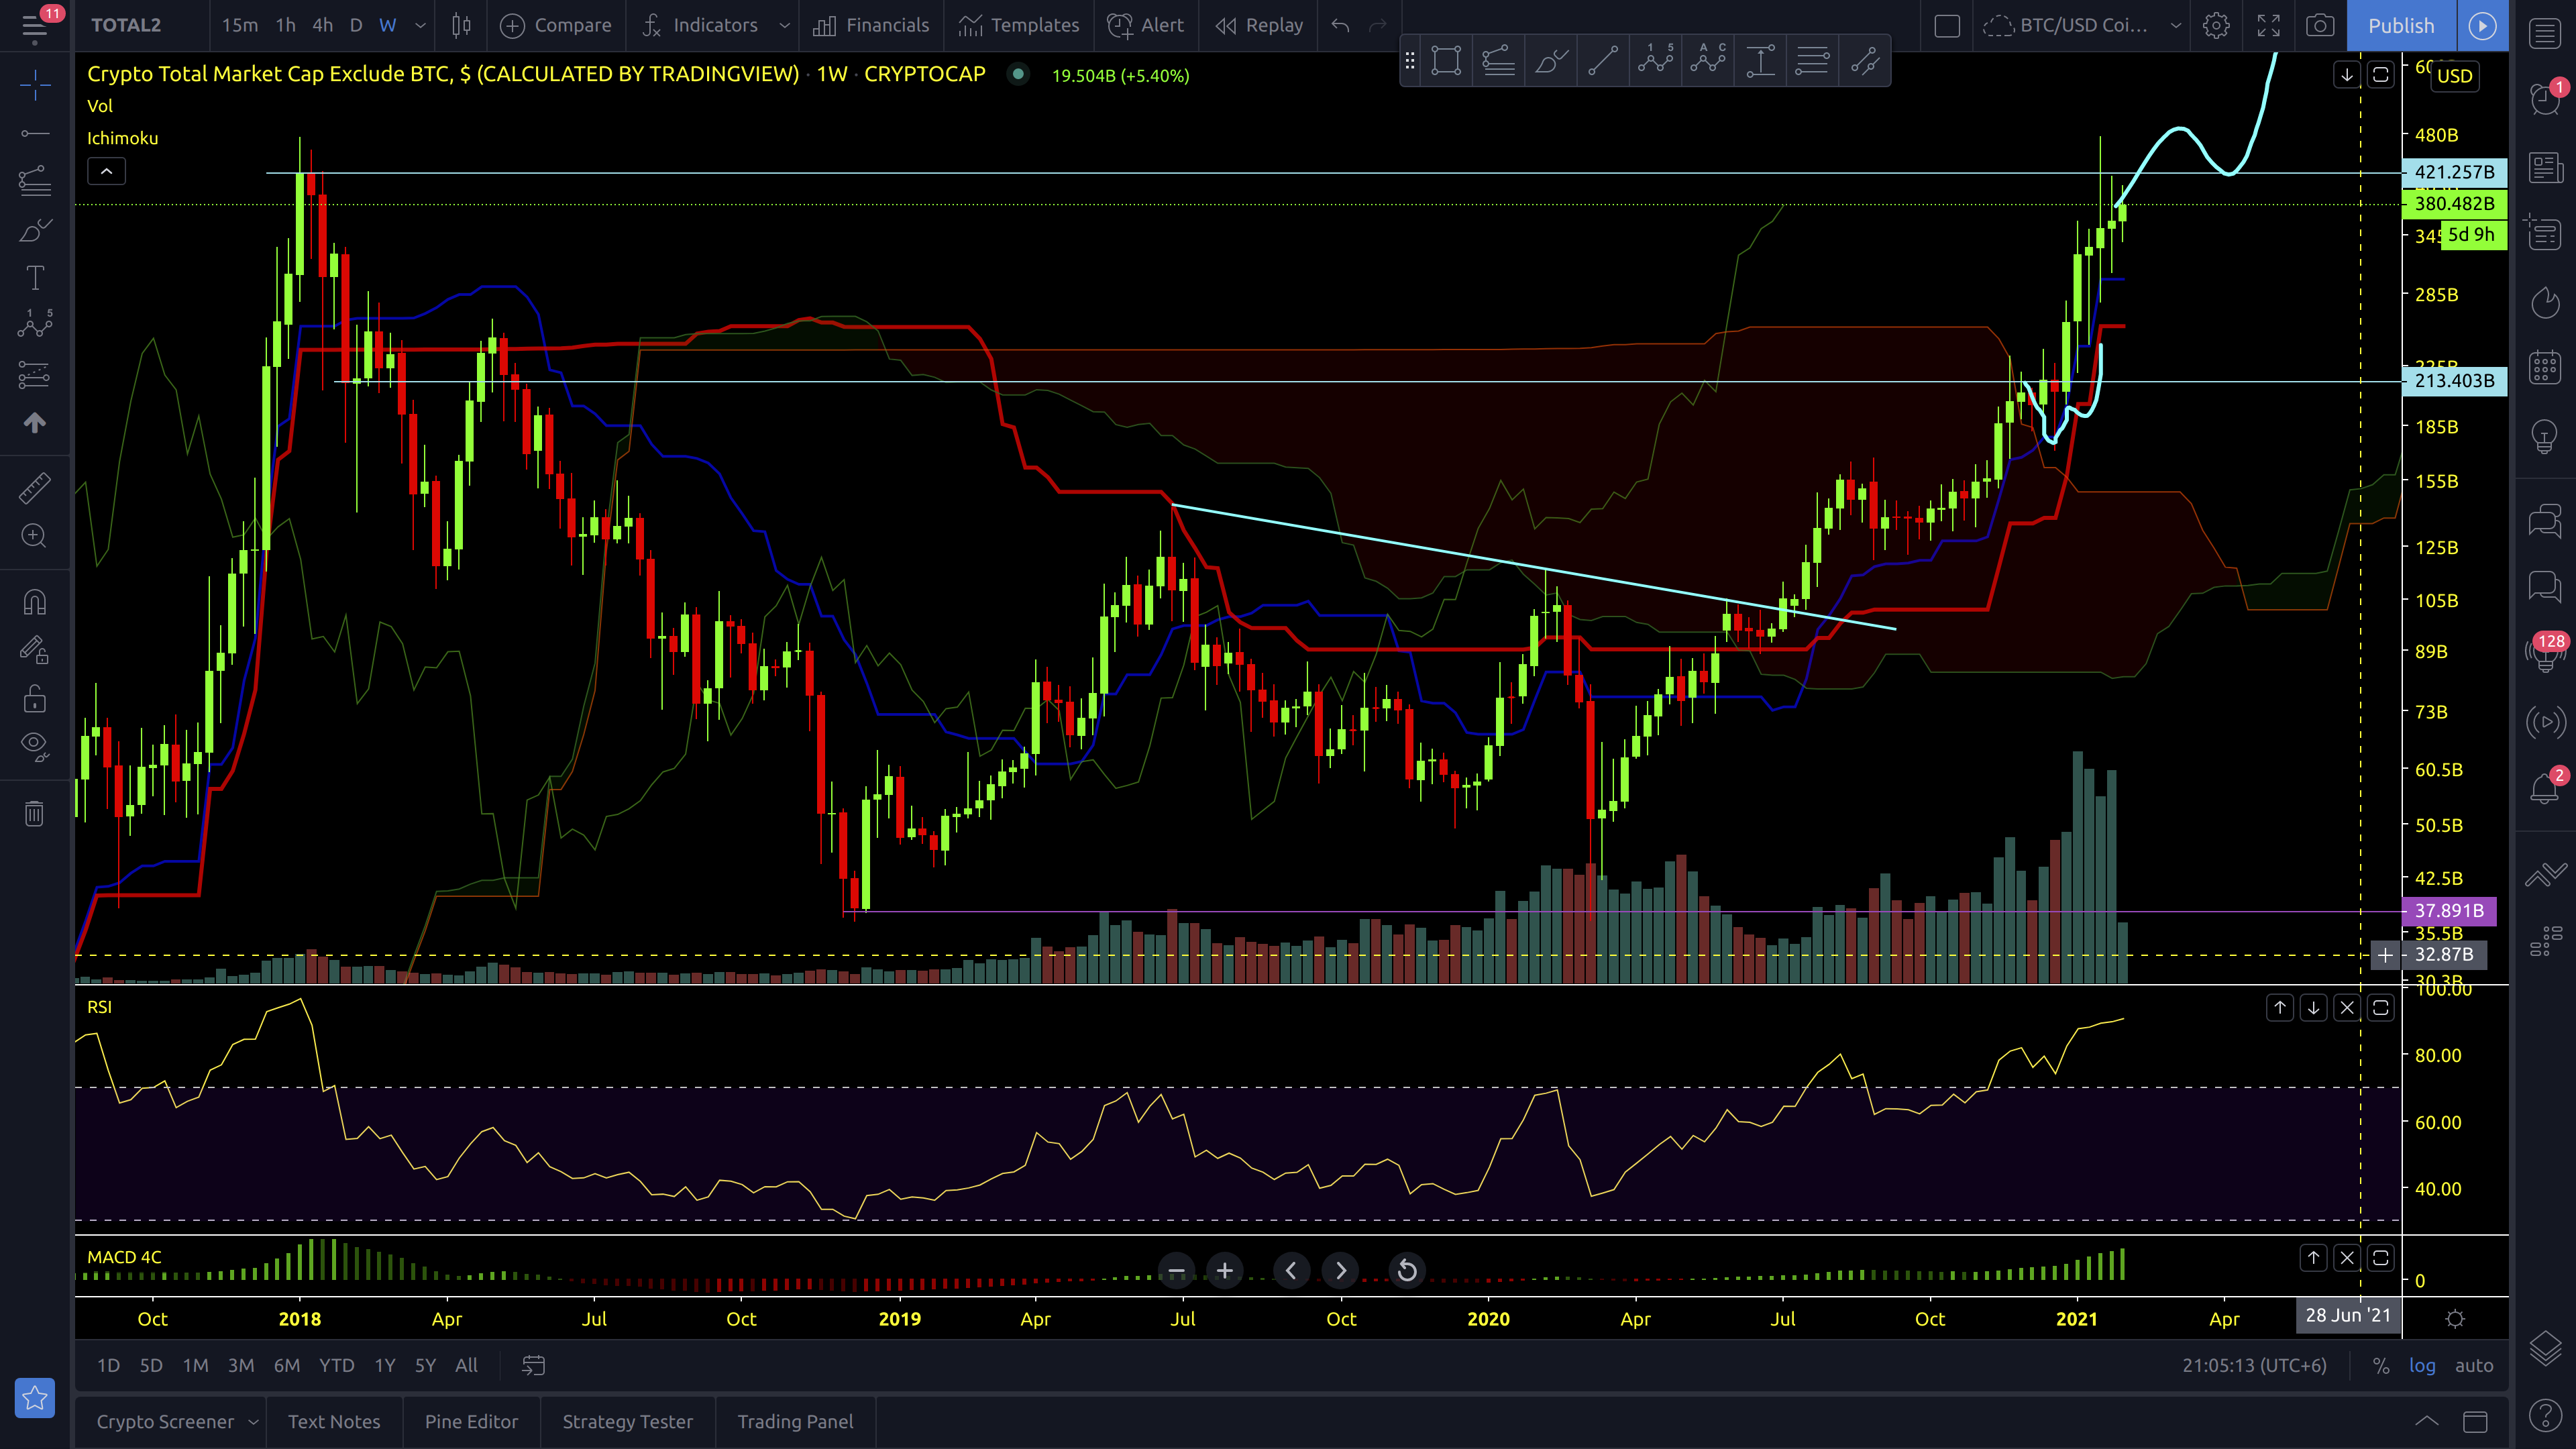Move RSI pane down
This screenshot has width=2576, height=1449.
coord(2313,1008)
